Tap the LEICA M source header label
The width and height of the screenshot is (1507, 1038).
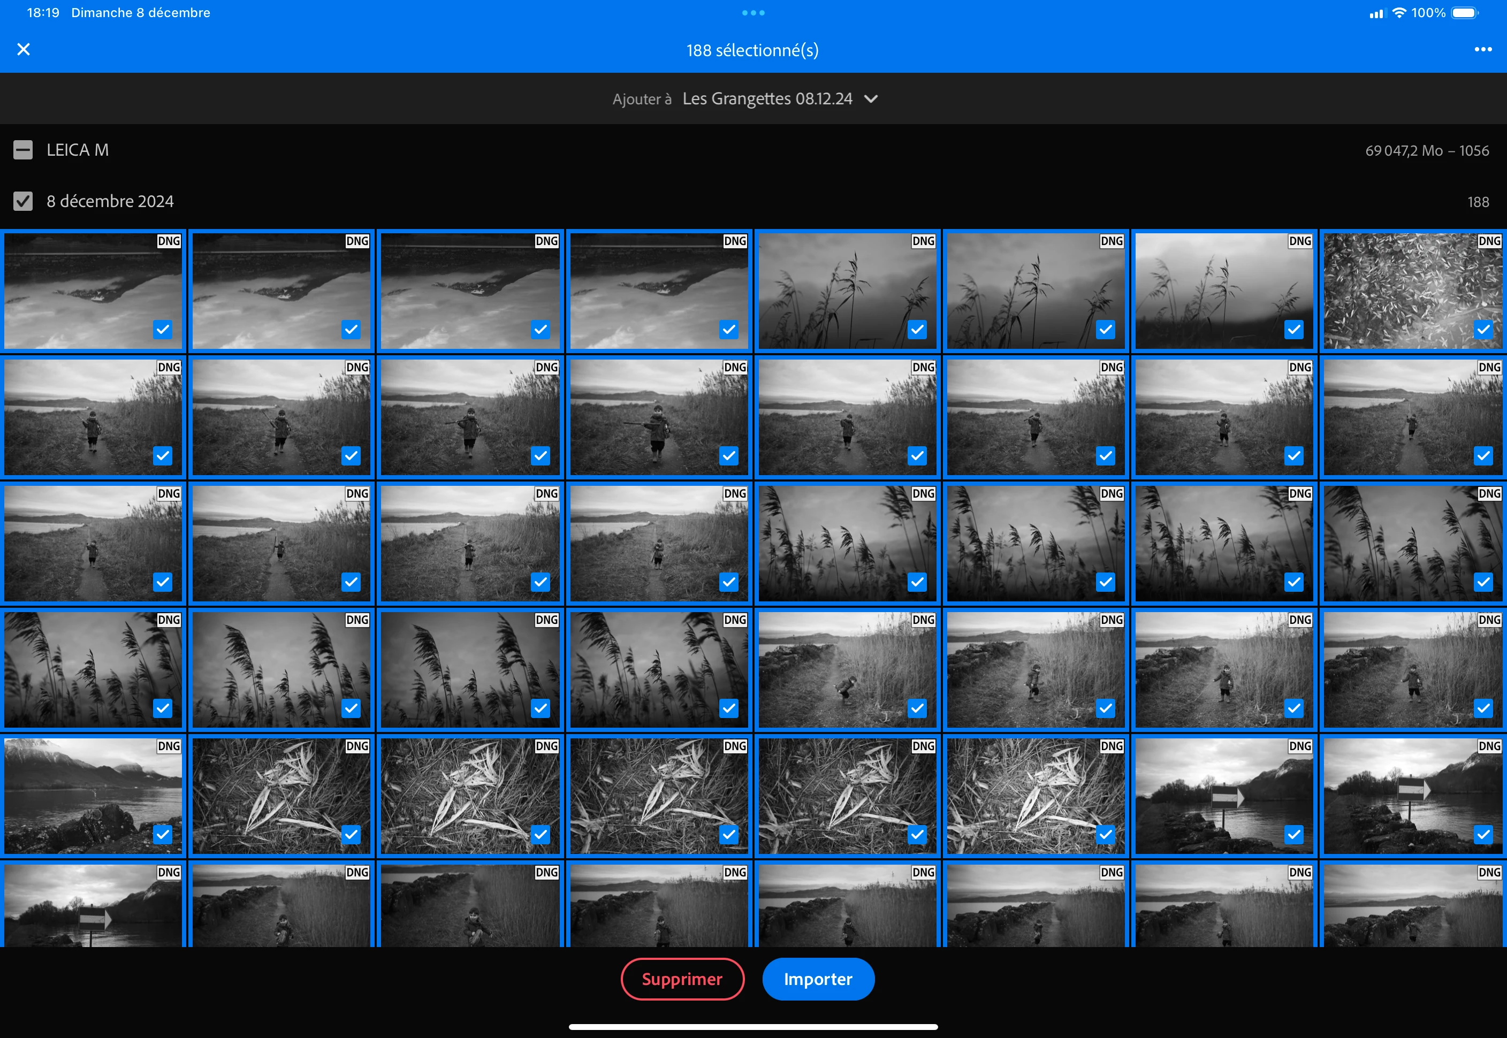tap(78, 150)
